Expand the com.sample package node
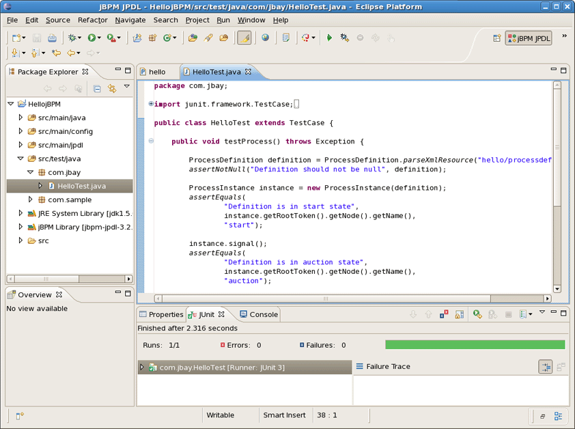The height and width of the screenshot is (429, 575). (31, 199)
